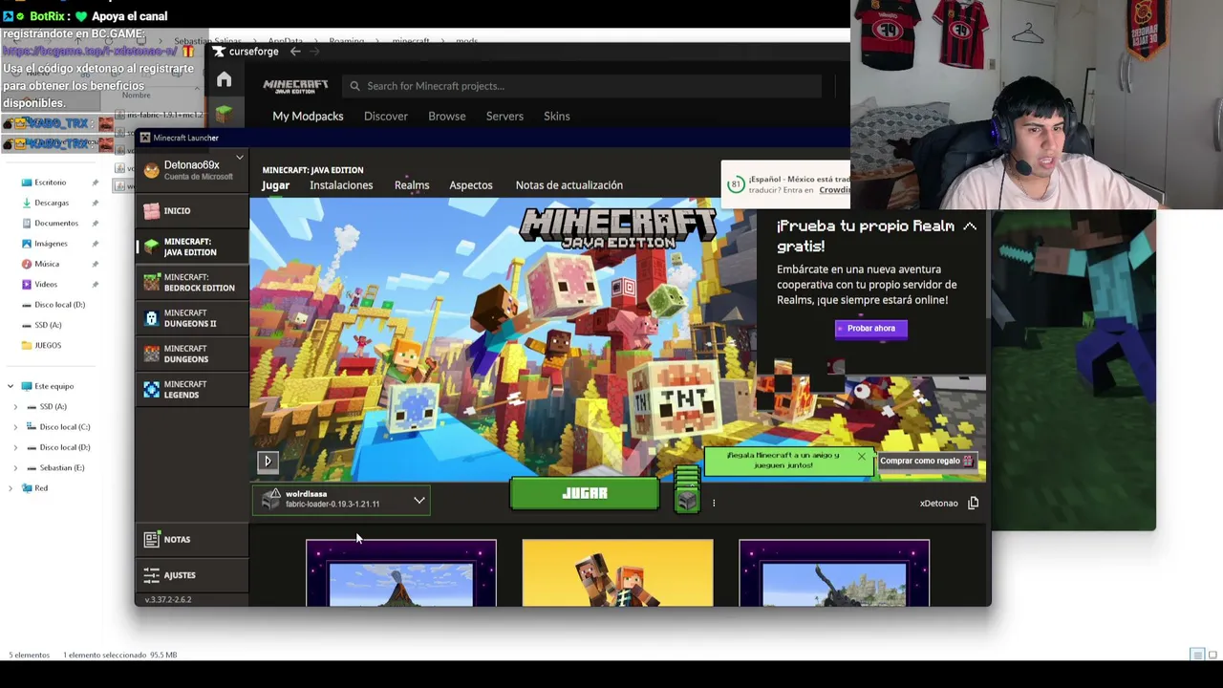Expand the account dropdown arrow

coord(240,158)
